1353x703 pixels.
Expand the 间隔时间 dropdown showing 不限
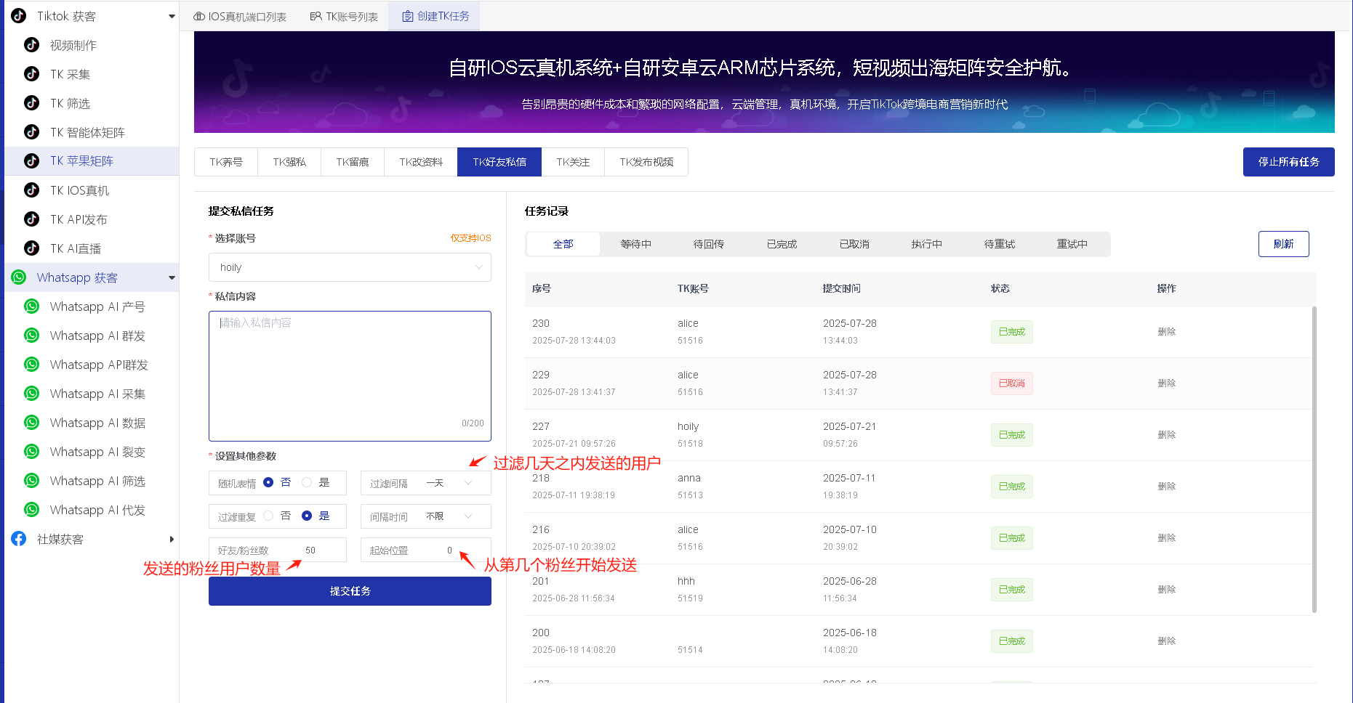tap(425, 516)
